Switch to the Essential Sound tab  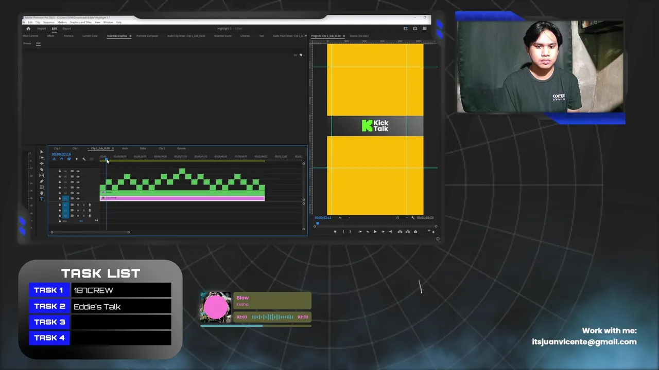(x=222, y=36)
